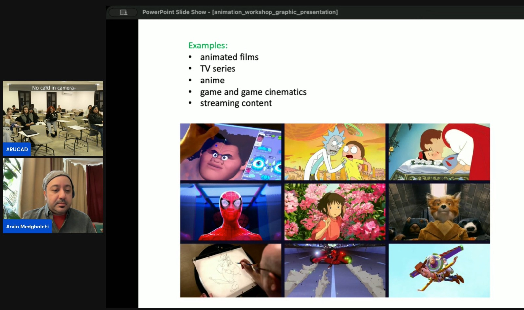Viewport: 524px width, 310px height.
Task: Click the ARUCAD participant name label
Action: [x=17, y=149]
